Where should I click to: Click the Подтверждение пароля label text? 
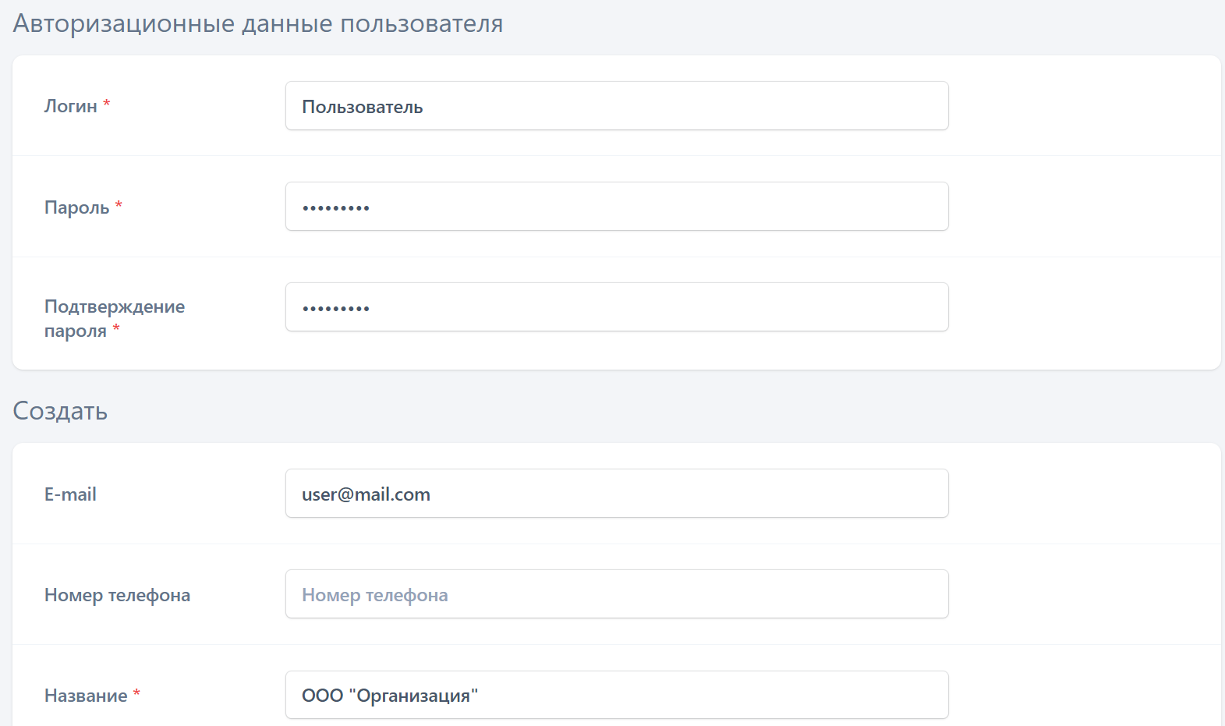tap(114, 307)
